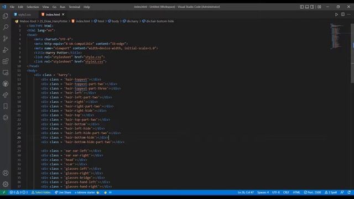Screen dimensions: 354x199
Task: Open the Bookmarks view in activity bar
Action: (6, 106)
